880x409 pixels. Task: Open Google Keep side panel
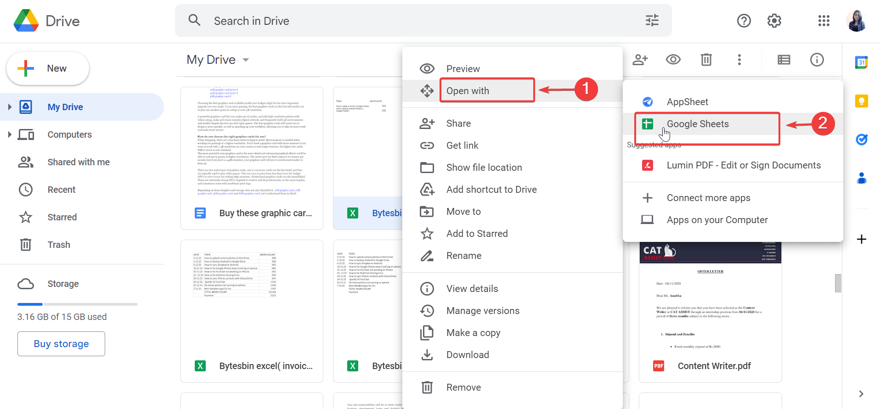coord(861,101)
